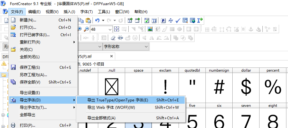Viewport: 288px width, 128px height.
Task: Open the 字形名称 dropdown
Action: click(x=126, y=47)
